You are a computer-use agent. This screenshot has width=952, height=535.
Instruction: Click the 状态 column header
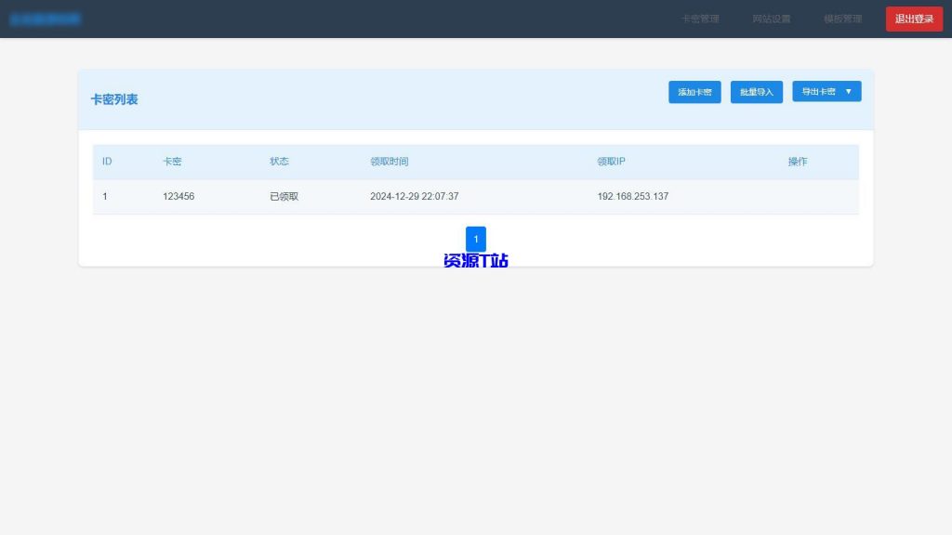279,161
